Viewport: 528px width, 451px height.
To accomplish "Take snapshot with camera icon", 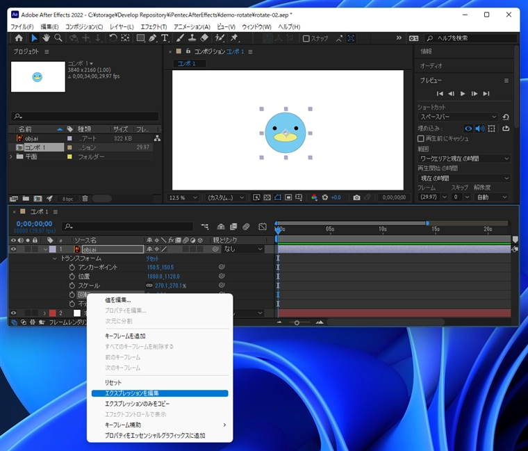I will click(356, 197).
